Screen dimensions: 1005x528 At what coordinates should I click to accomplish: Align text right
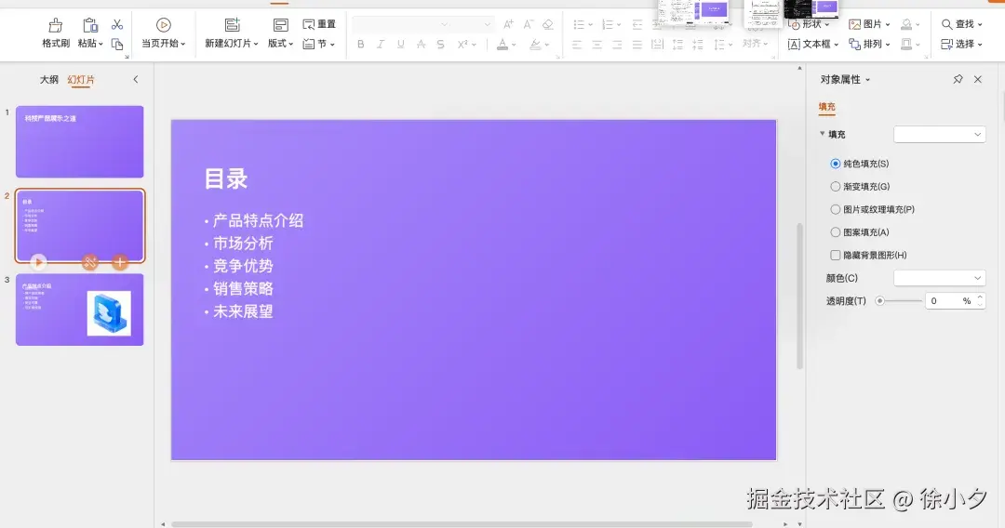tap(617, 45)
